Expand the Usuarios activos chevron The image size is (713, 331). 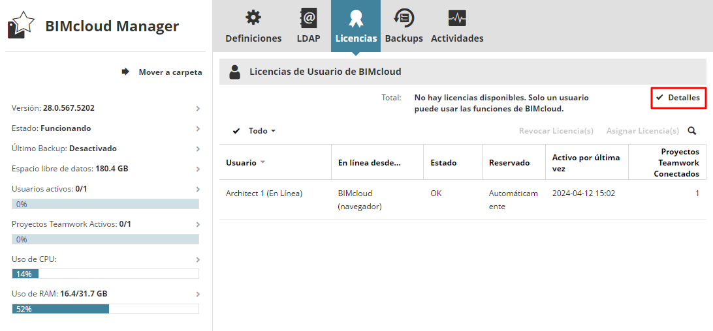(x=198, y=189)
